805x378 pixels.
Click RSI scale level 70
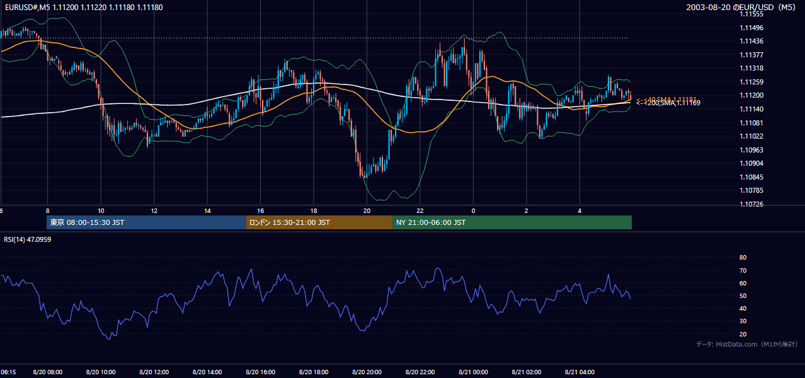pyautogui.click(x=743, y=270)
